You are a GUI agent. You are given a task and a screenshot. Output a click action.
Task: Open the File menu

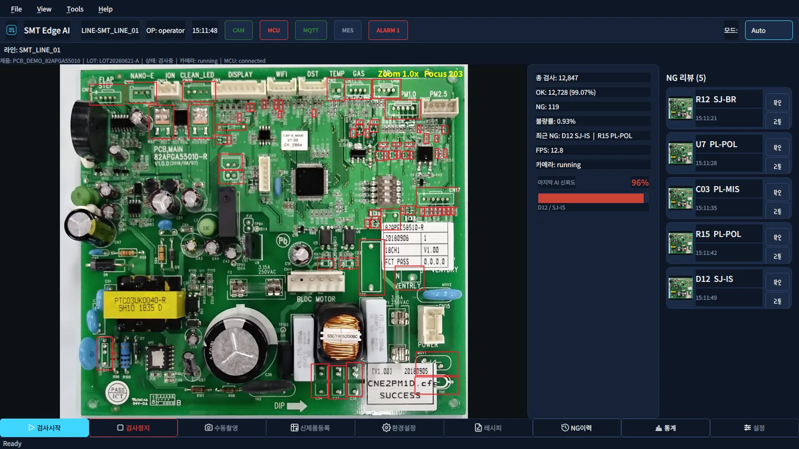[x=16, y=9]
